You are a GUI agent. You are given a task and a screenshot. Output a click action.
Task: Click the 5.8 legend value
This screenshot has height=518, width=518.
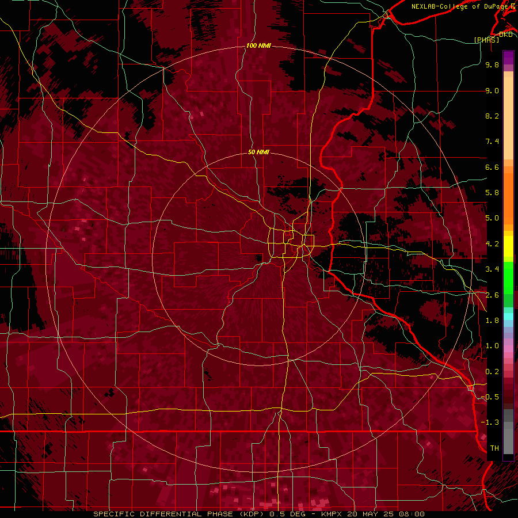(x=492, y=193)
